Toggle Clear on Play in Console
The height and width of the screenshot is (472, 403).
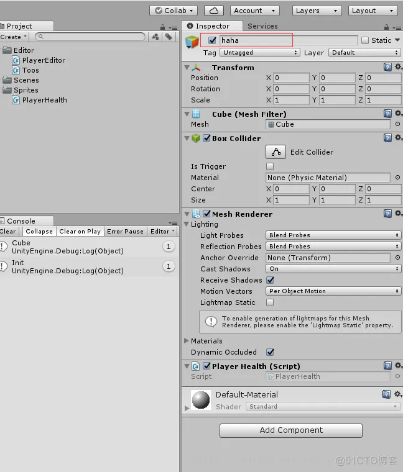pyautogui.click(x=80, y=231)
